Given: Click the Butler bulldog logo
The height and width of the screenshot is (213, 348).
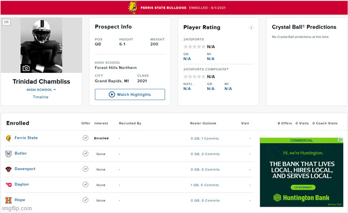Looking at the screenshot, I should (x=9, y=154).
